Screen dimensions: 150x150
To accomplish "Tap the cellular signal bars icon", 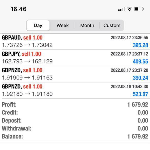I will point(122,9).
